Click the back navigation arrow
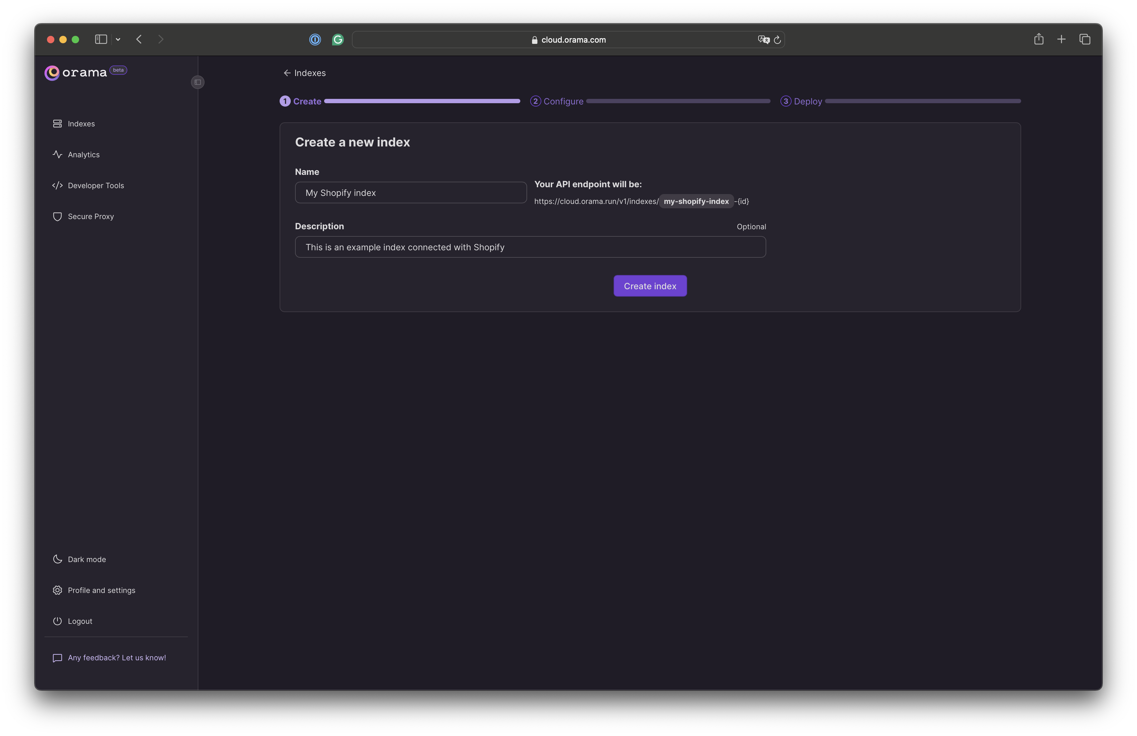This screenshot has height=736, width=1137. [x=138, y=38]
